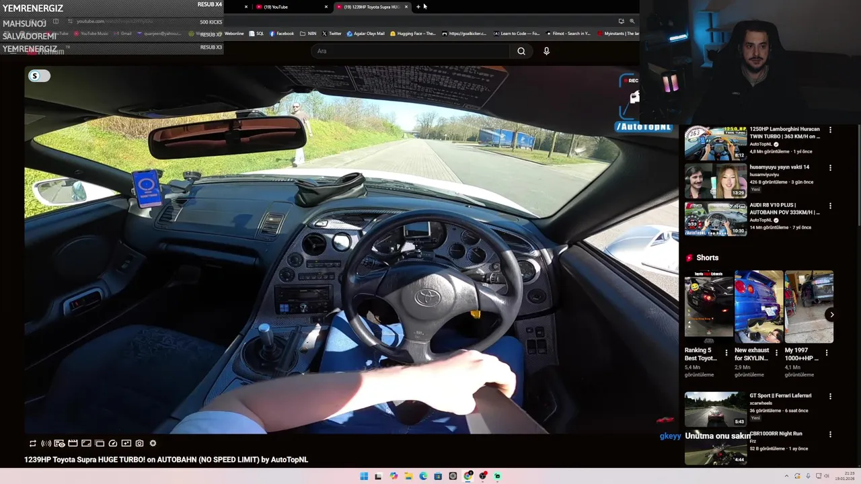Screen dimensions: 861x484
Task: Open a new browser tab with plus button
Action: [418, 7]
